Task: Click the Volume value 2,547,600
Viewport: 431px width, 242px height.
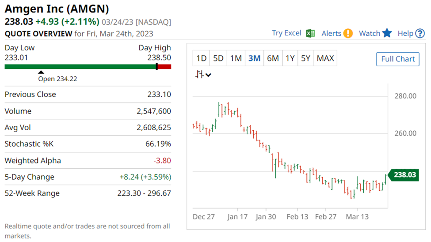Action: 154,111
